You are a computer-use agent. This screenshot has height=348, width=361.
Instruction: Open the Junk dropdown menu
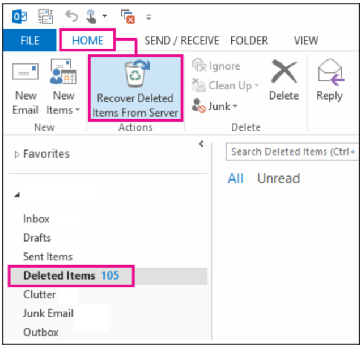coord(215,106)
